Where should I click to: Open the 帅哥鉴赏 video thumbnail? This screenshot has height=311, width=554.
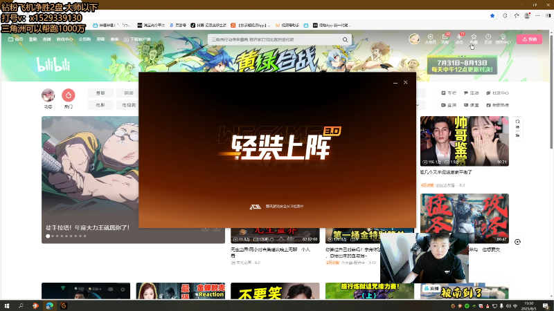(464, 141)
